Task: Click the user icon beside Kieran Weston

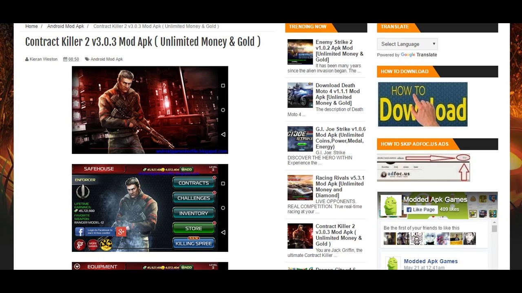Action: (x=27, y=59)
